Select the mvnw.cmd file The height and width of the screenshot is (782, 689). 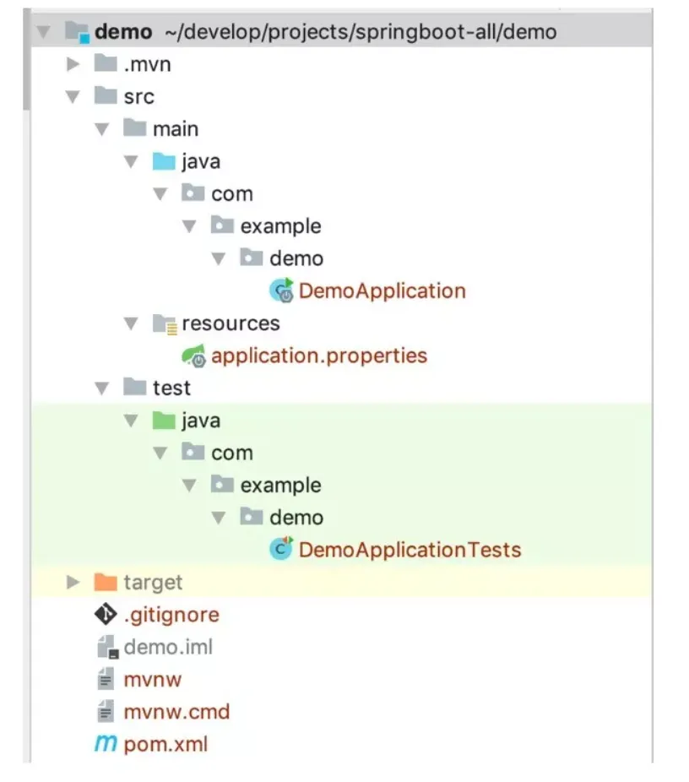click(x=176, y=712)
